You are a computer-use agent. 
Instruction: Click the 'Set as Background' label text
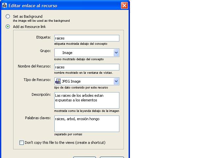click(x=28, y=16)
